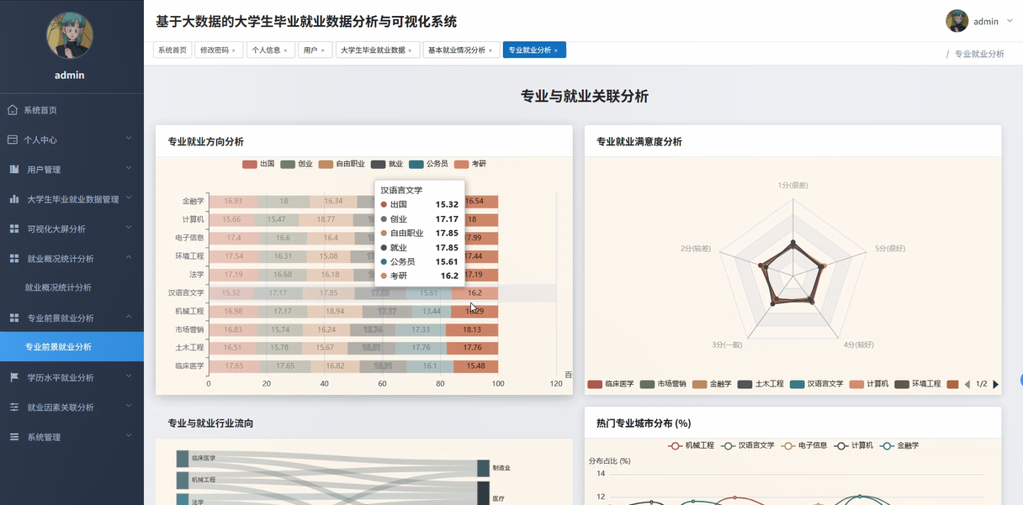Close the 基本就业情况分析 tab with its x

[490, 50]
